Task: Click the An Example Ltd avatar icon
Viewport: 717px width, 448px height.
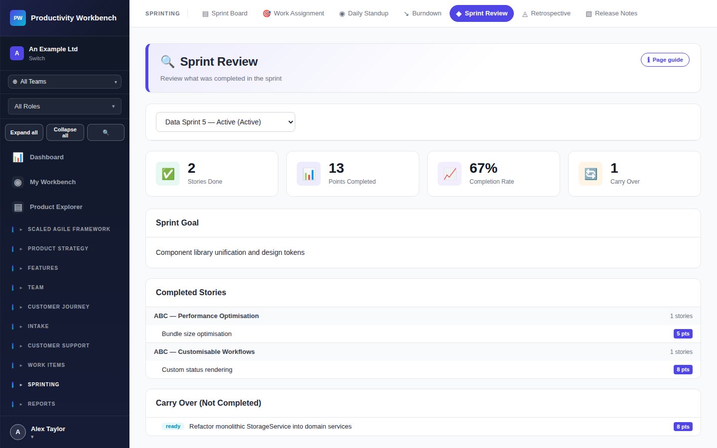Action: (x=17, y=53)
